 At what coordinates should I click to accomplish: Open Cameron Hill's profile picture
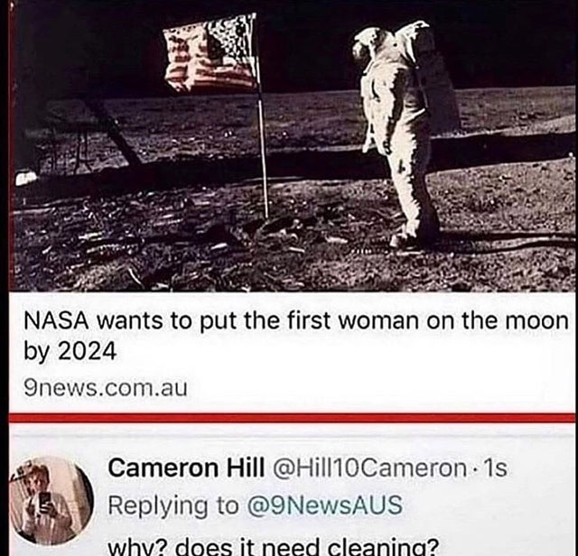click(51, 501)
